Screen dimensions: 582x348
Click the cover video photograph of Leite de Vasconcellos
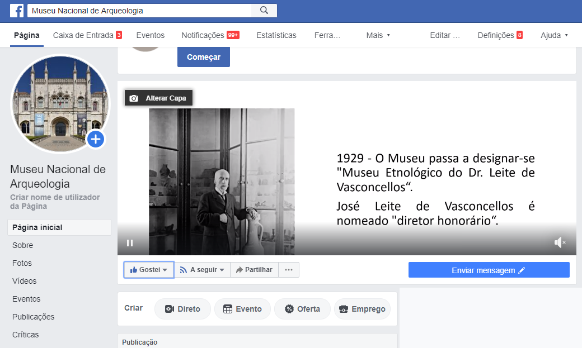[222, 182]
